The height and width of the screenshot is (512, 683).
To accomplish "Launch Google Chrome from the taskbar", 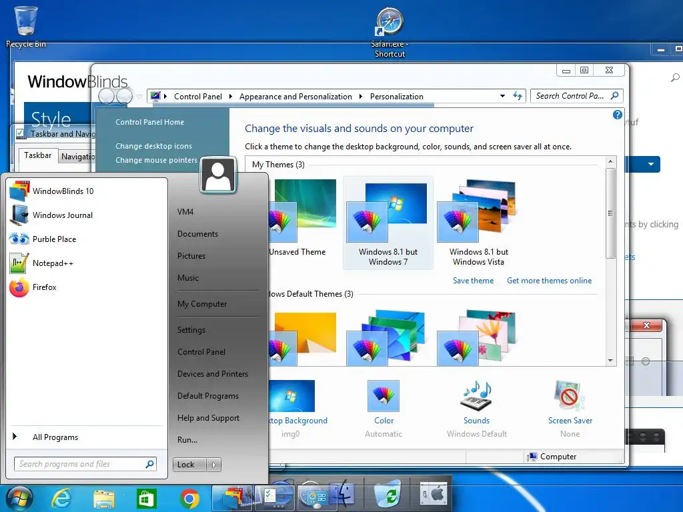I will point(189,498).
